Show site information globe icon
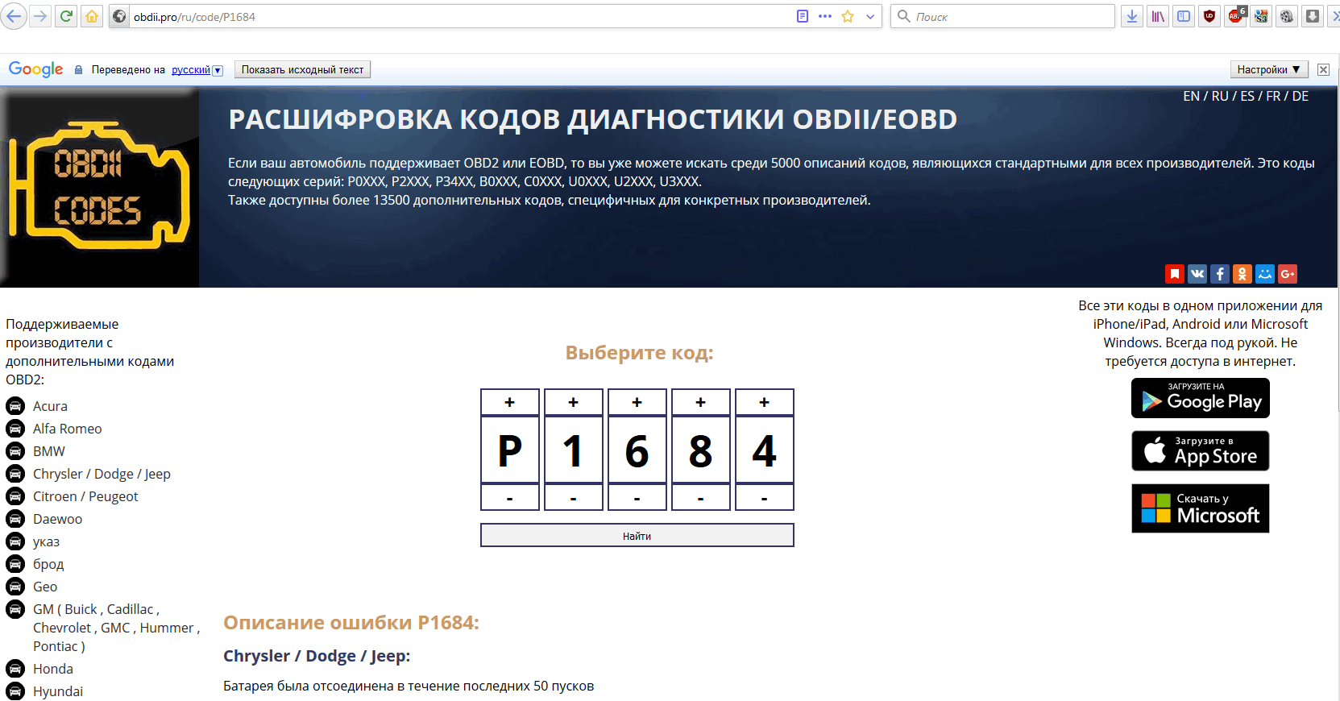Viewport: 1340px width, 701px height. 119,16
